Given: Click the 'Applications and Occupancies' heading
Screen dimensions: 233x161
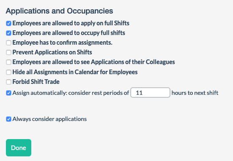Looking at the screenshot, I should click(60, 11).
